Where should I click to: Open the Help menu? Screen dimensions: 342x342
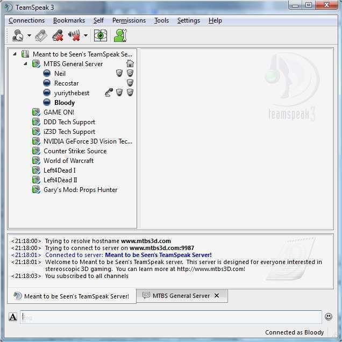[x=215, y=20]
